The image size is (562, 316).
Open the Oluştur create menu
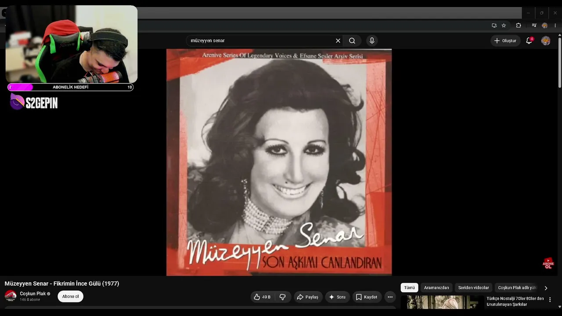pos(505,41)
